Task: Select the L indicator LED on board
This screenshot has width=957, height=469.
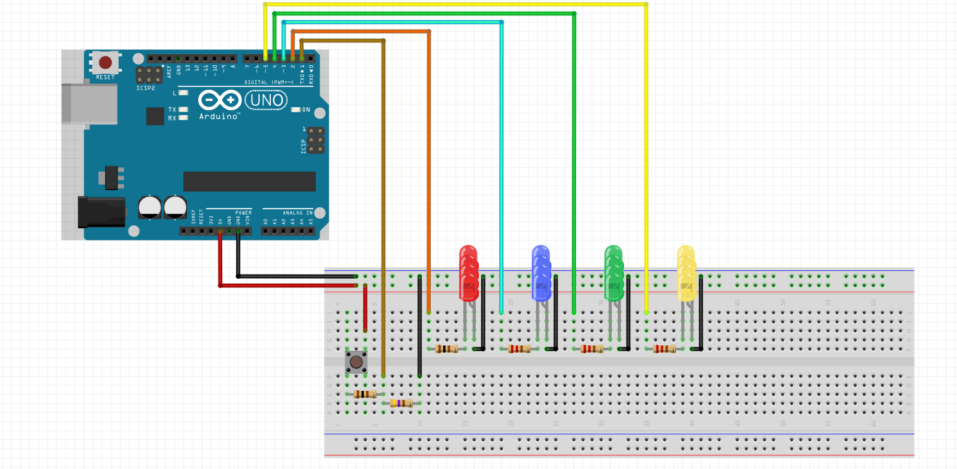Action: coord(183,93)
